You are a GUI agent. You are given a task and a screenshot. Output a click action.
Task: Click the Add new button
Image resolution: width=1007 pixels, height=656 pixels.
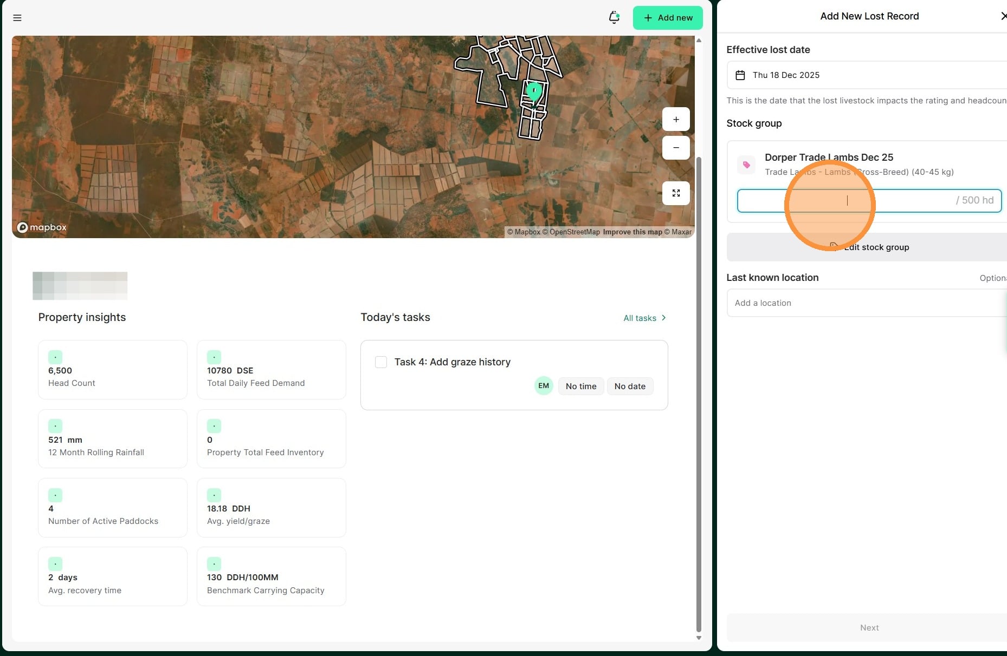coord(668,18)
